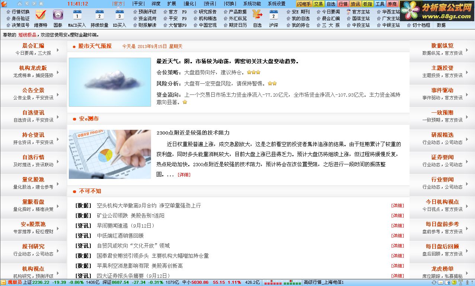This screenshot has height=286, width=475.
Task: Open 详细 for 空头机构大举撤离9月合约 news
Action: [397, 206]
